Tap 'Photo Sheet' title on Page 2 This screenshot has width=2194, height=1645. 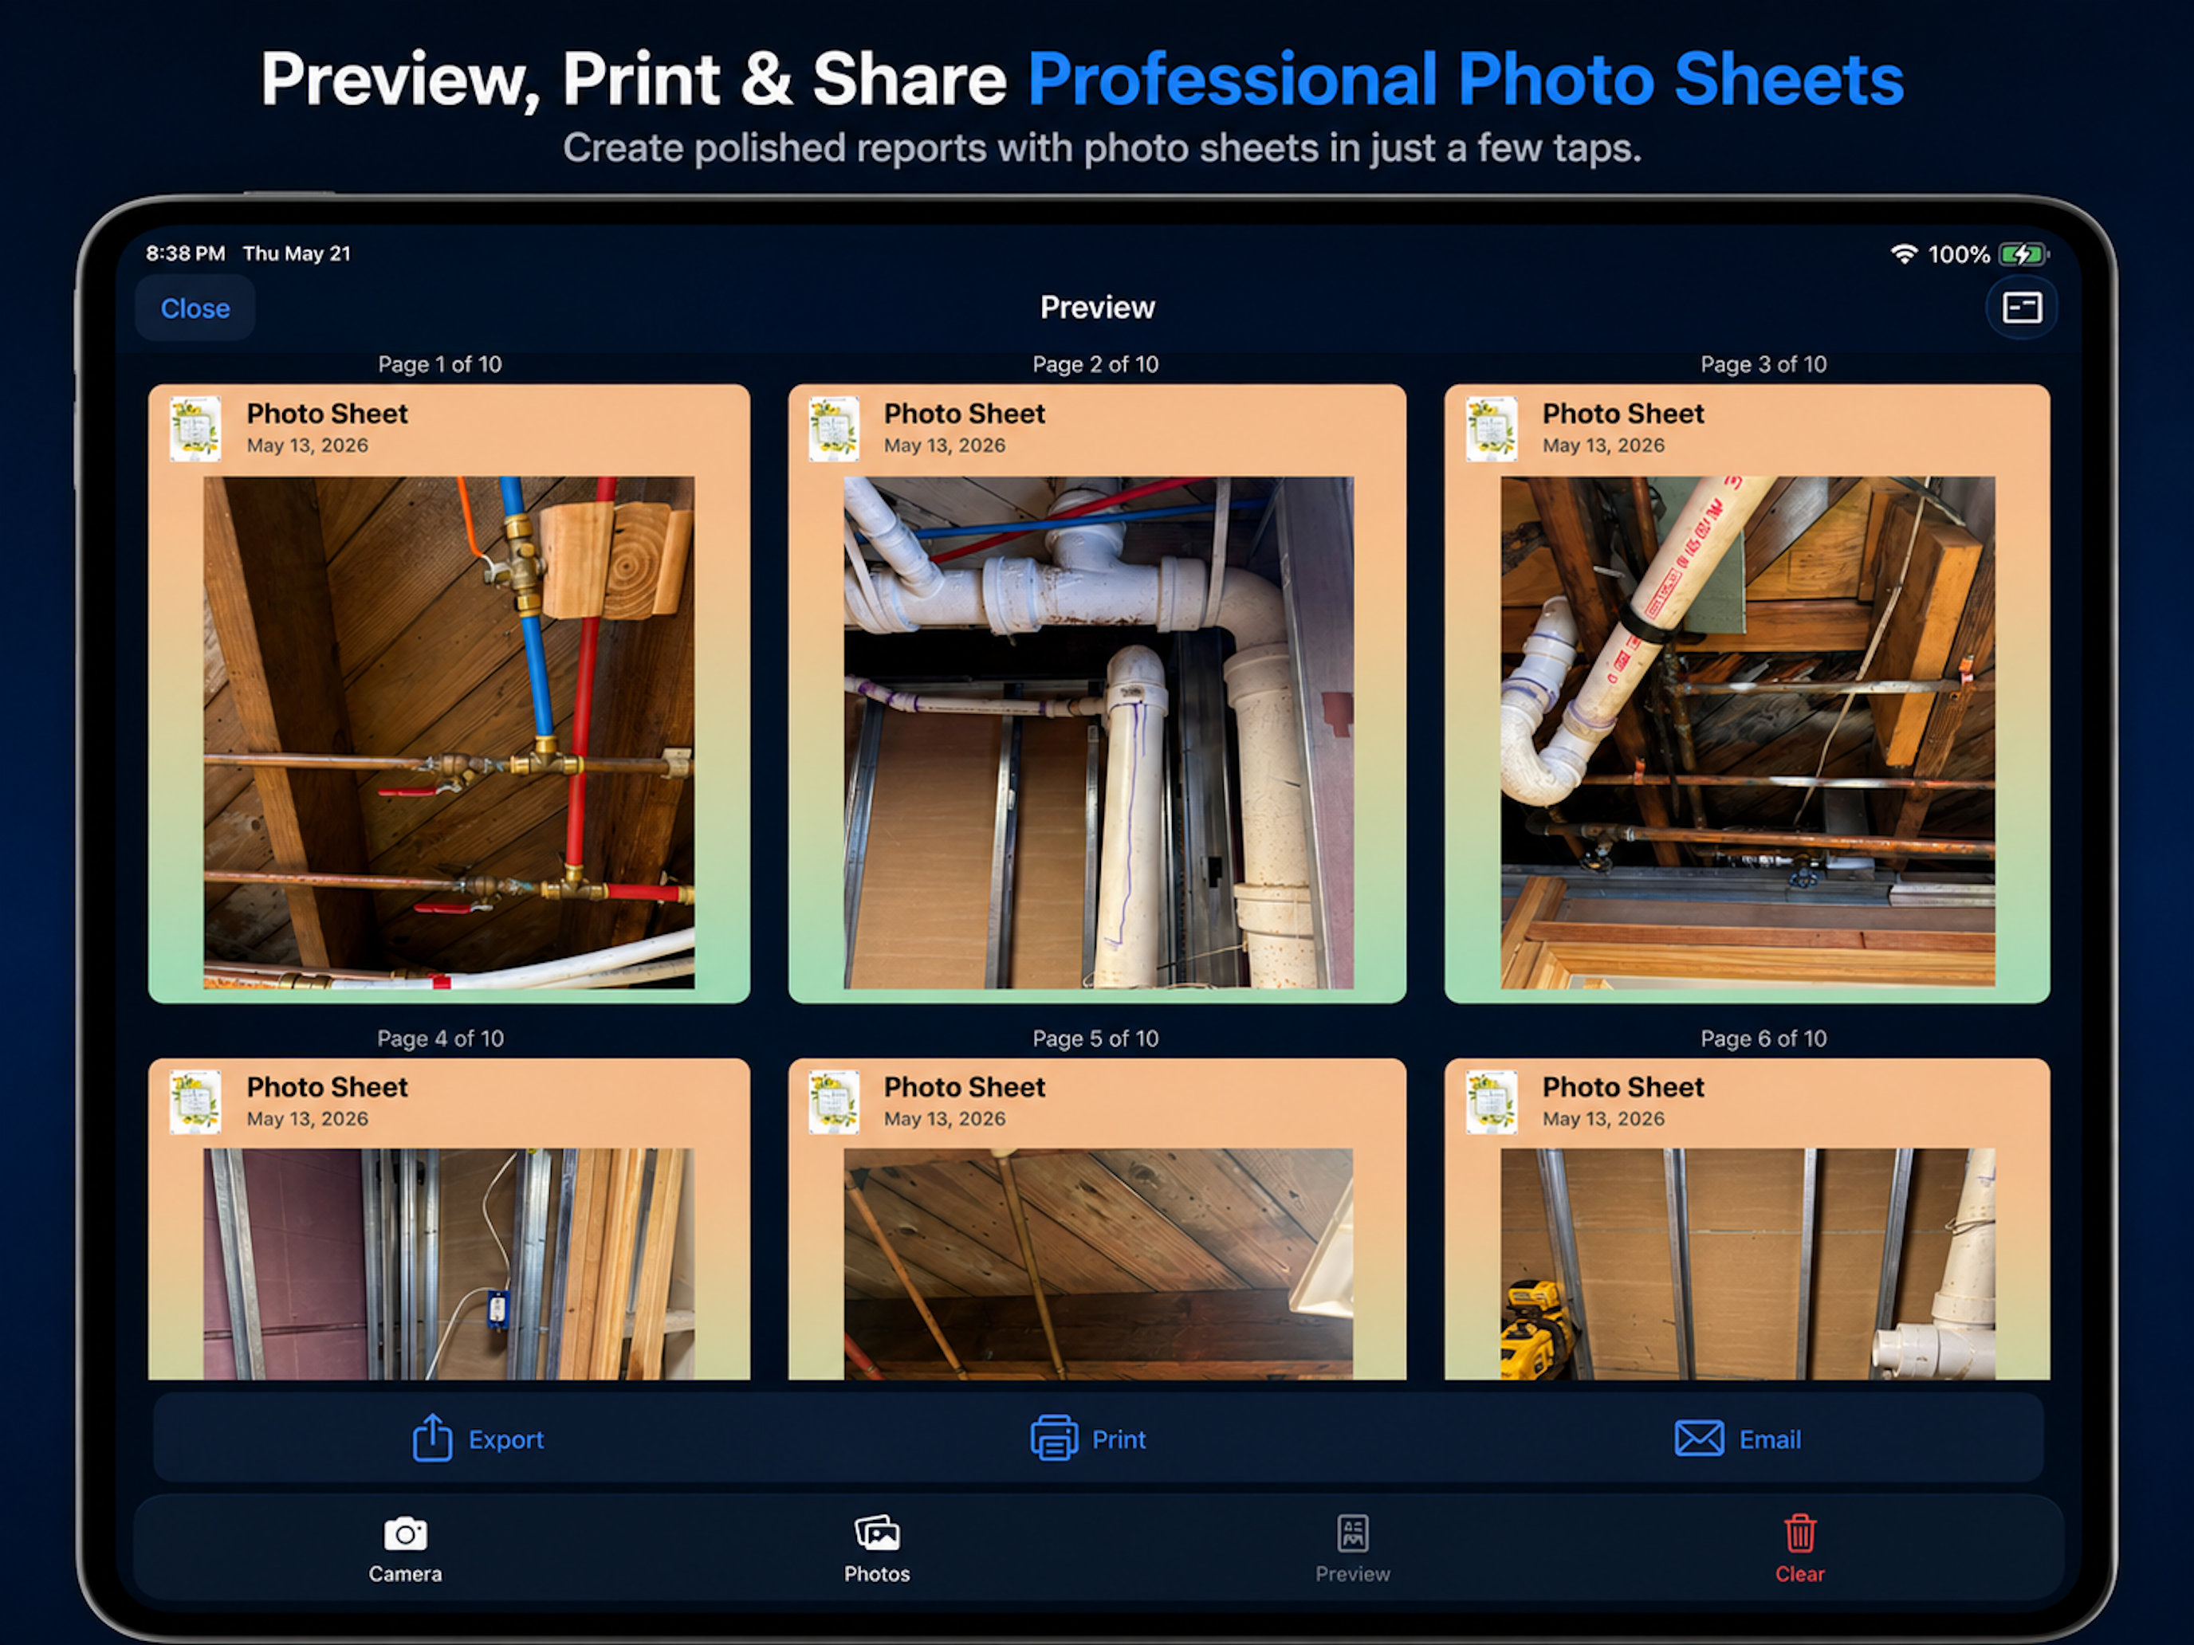pos(964,414)
